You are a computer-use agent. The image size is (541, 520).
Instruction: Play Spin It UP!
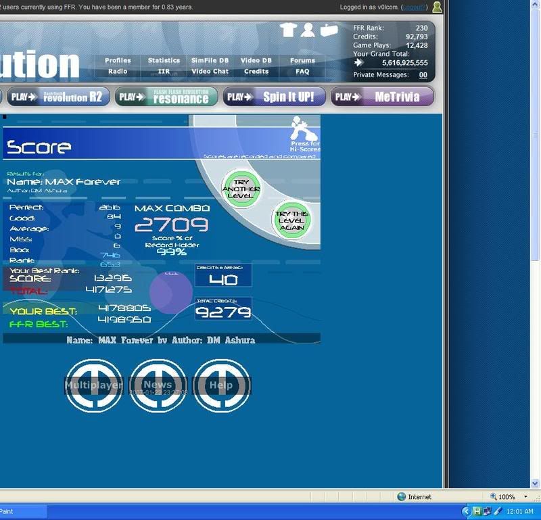click(x=275, y=97)
